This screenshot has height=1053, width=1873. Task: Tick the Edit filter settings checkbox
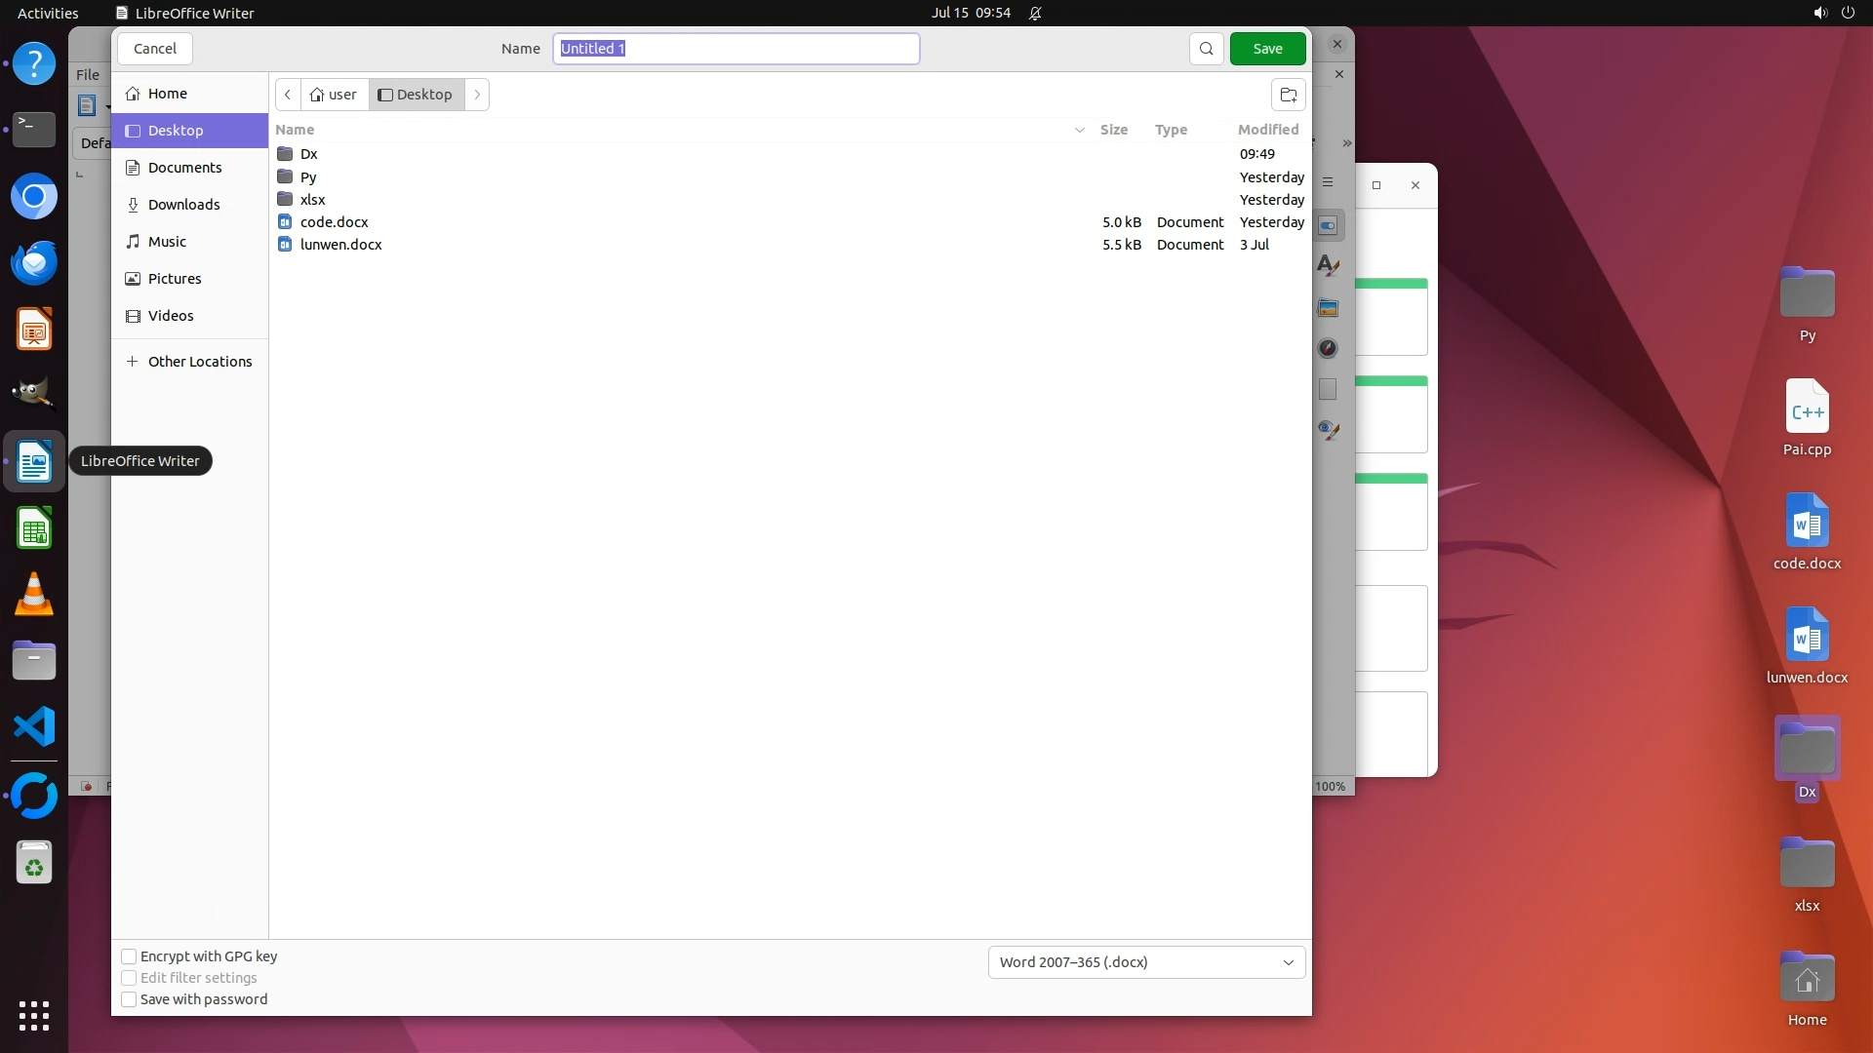click(129, 978)
